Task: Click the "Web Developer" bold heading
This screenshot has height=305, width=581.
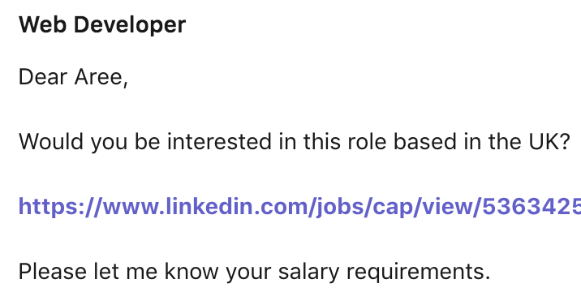Action: click(x=102, y=25)
